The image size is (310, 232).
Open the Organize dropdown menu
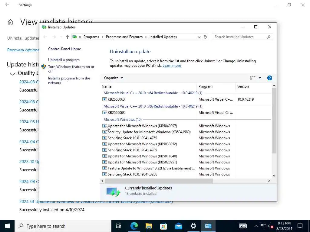click(x=114, y=78)
